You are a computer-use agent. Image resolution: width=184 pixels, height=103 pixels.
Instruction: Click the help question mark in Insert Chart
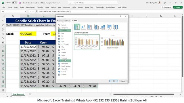(x=120, y=16)
